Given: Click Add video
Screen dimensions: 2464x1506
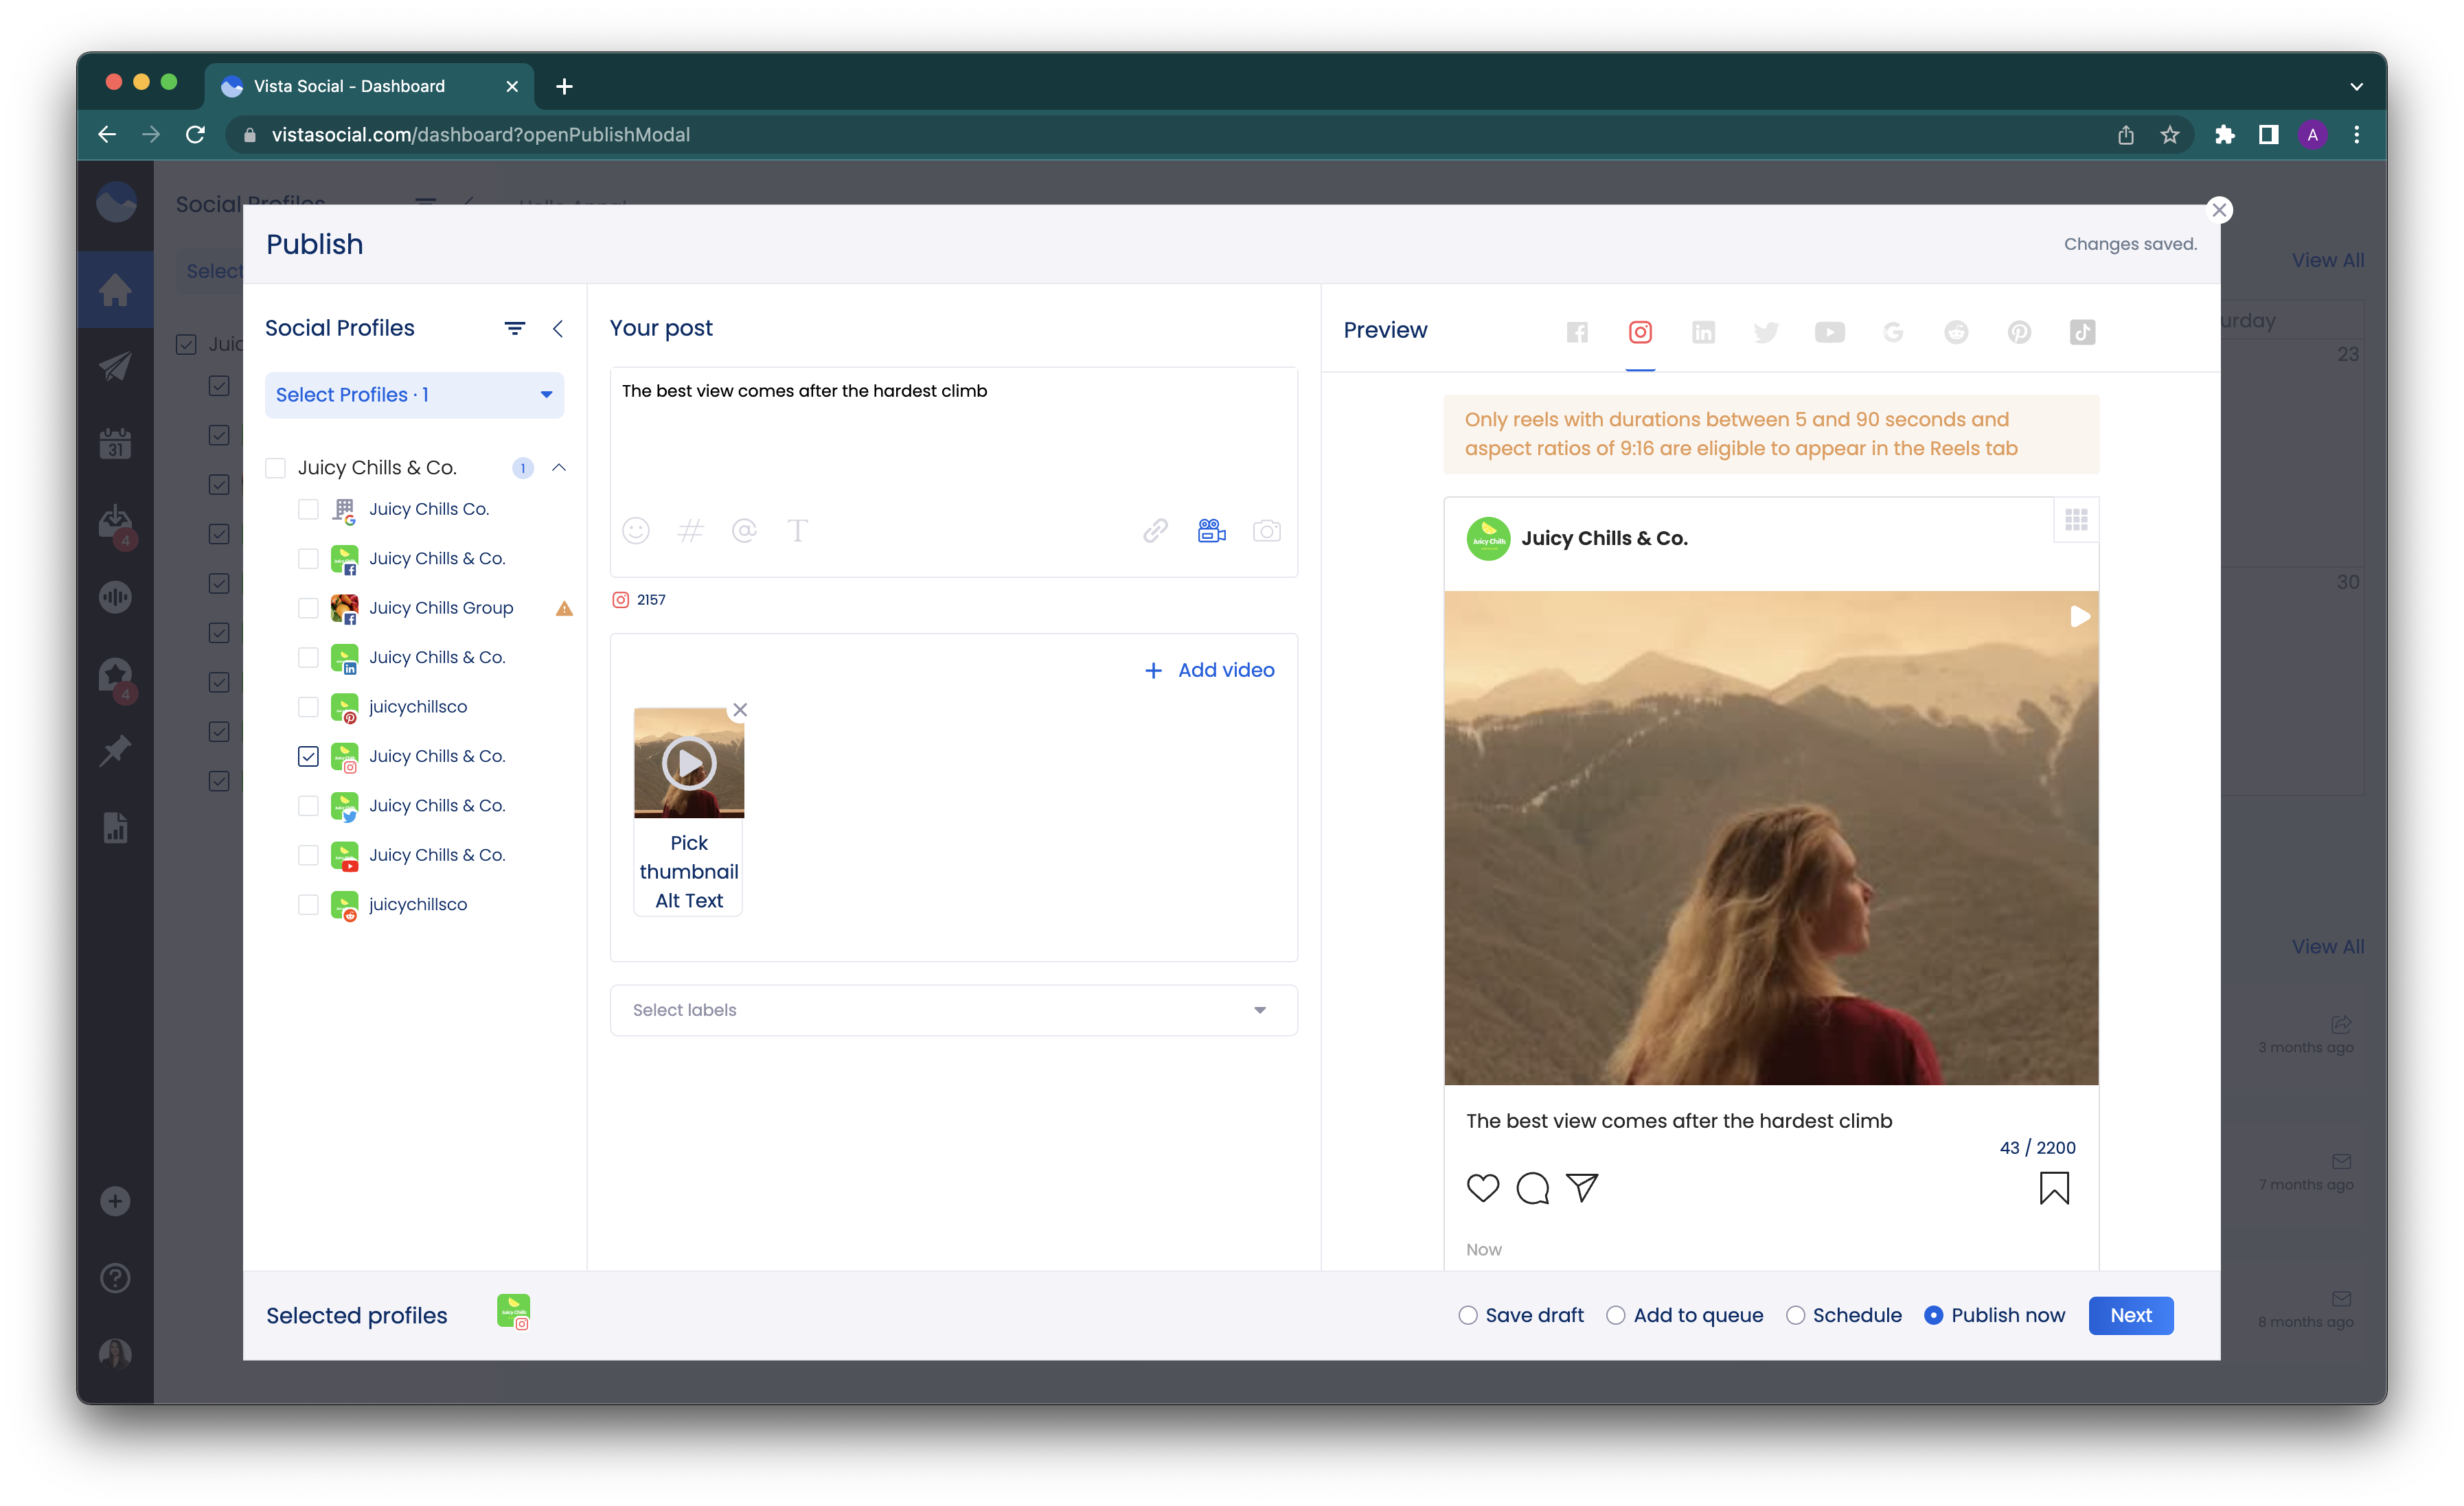Looking at the screenshot, I should [1209, 671].
